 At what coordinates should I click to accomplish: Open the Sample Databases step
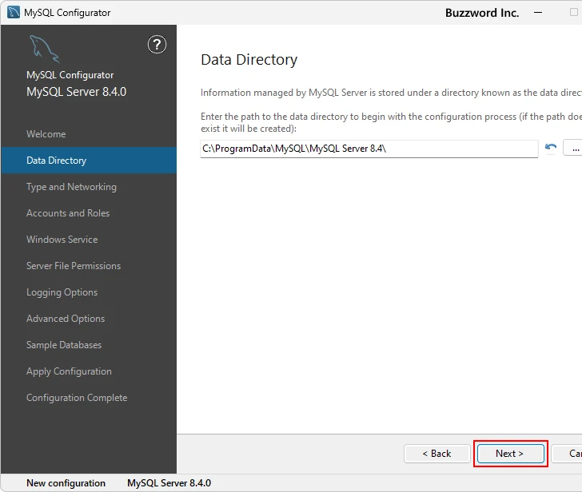pyautogui.click(x=64, y=345)
